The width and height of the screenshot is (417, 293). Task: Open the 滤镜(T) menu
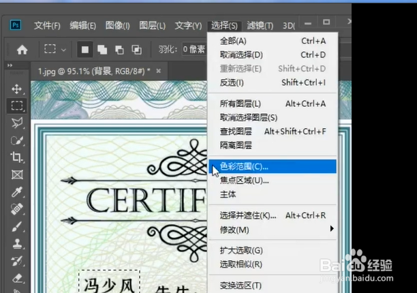(x=260, y=26)
